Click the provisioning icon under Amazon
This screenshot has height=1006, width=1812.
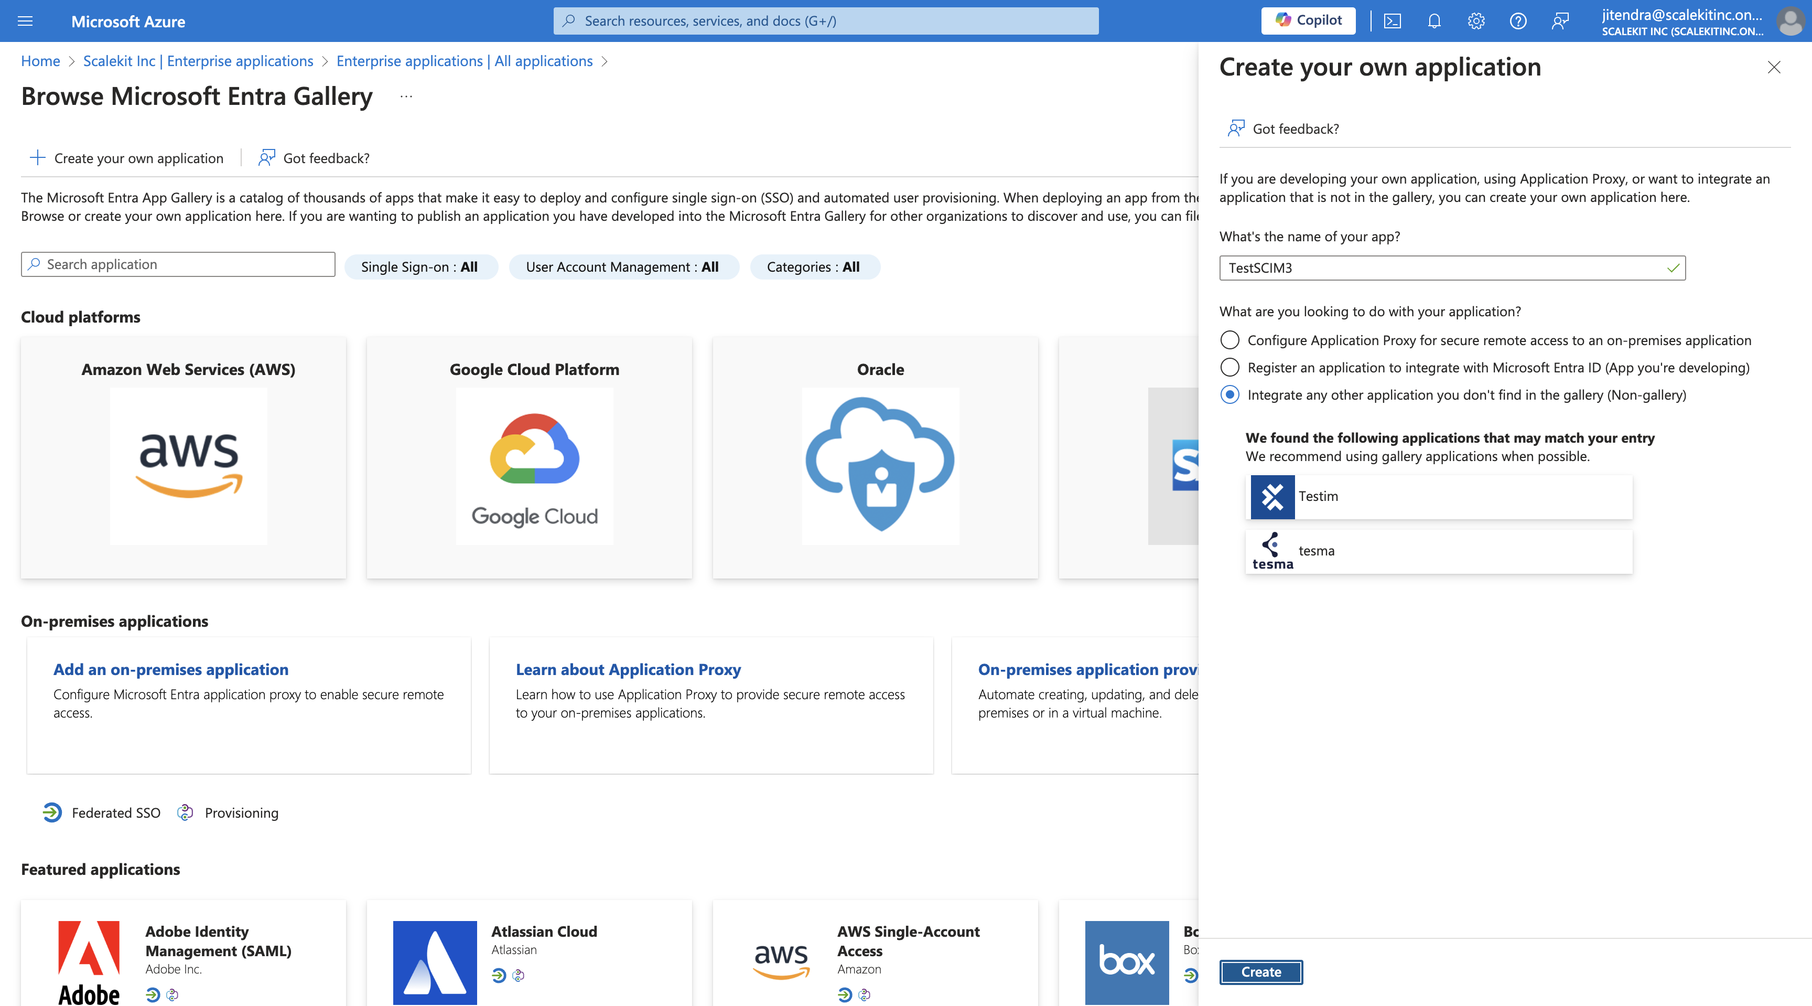tap(865, 995)
